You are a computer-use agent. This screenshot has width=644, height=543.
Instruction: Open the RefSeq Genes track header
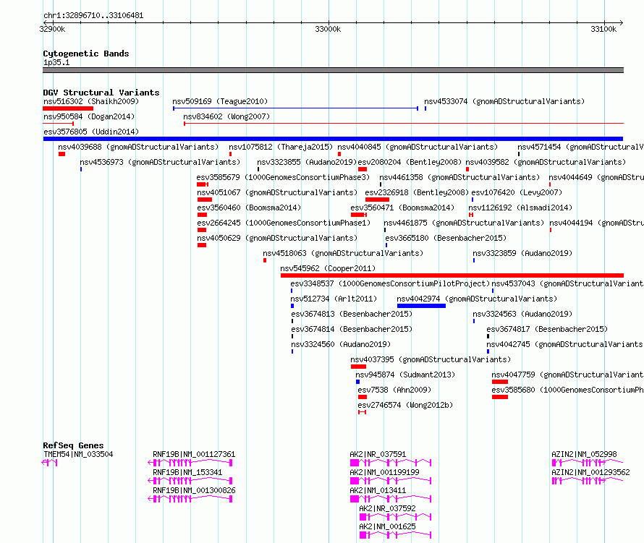point(73,445)
